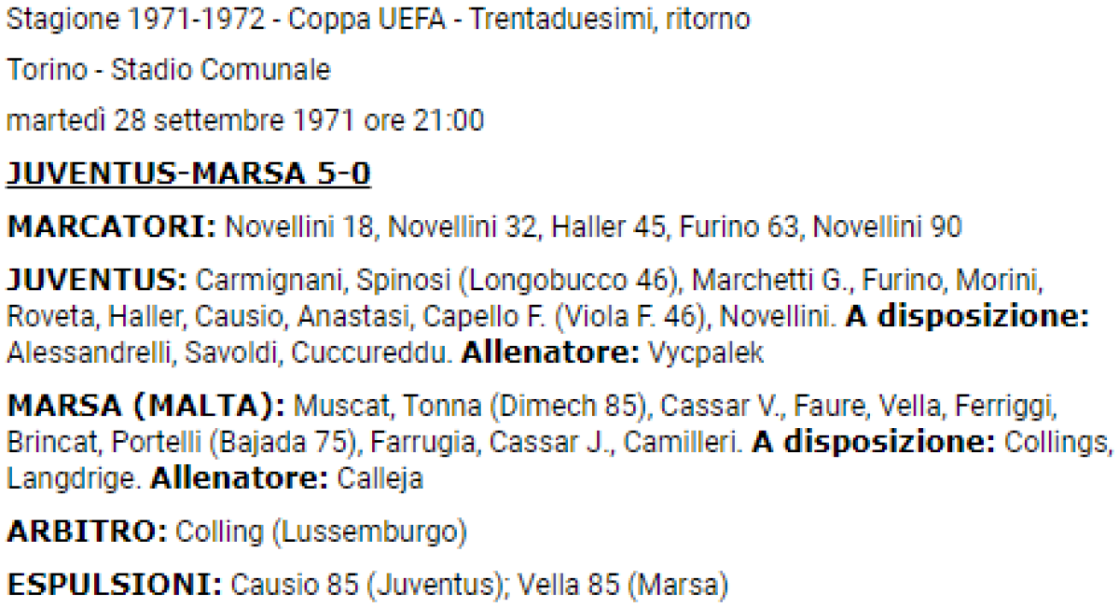
Task: Click the ARBITRO label
Action: tap(86, 532)
